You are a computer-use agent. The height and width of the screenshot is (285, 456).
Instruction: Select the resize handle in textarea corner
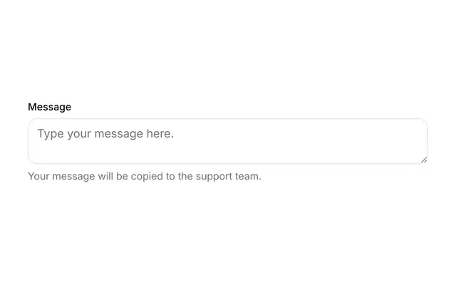coord(424,160)
